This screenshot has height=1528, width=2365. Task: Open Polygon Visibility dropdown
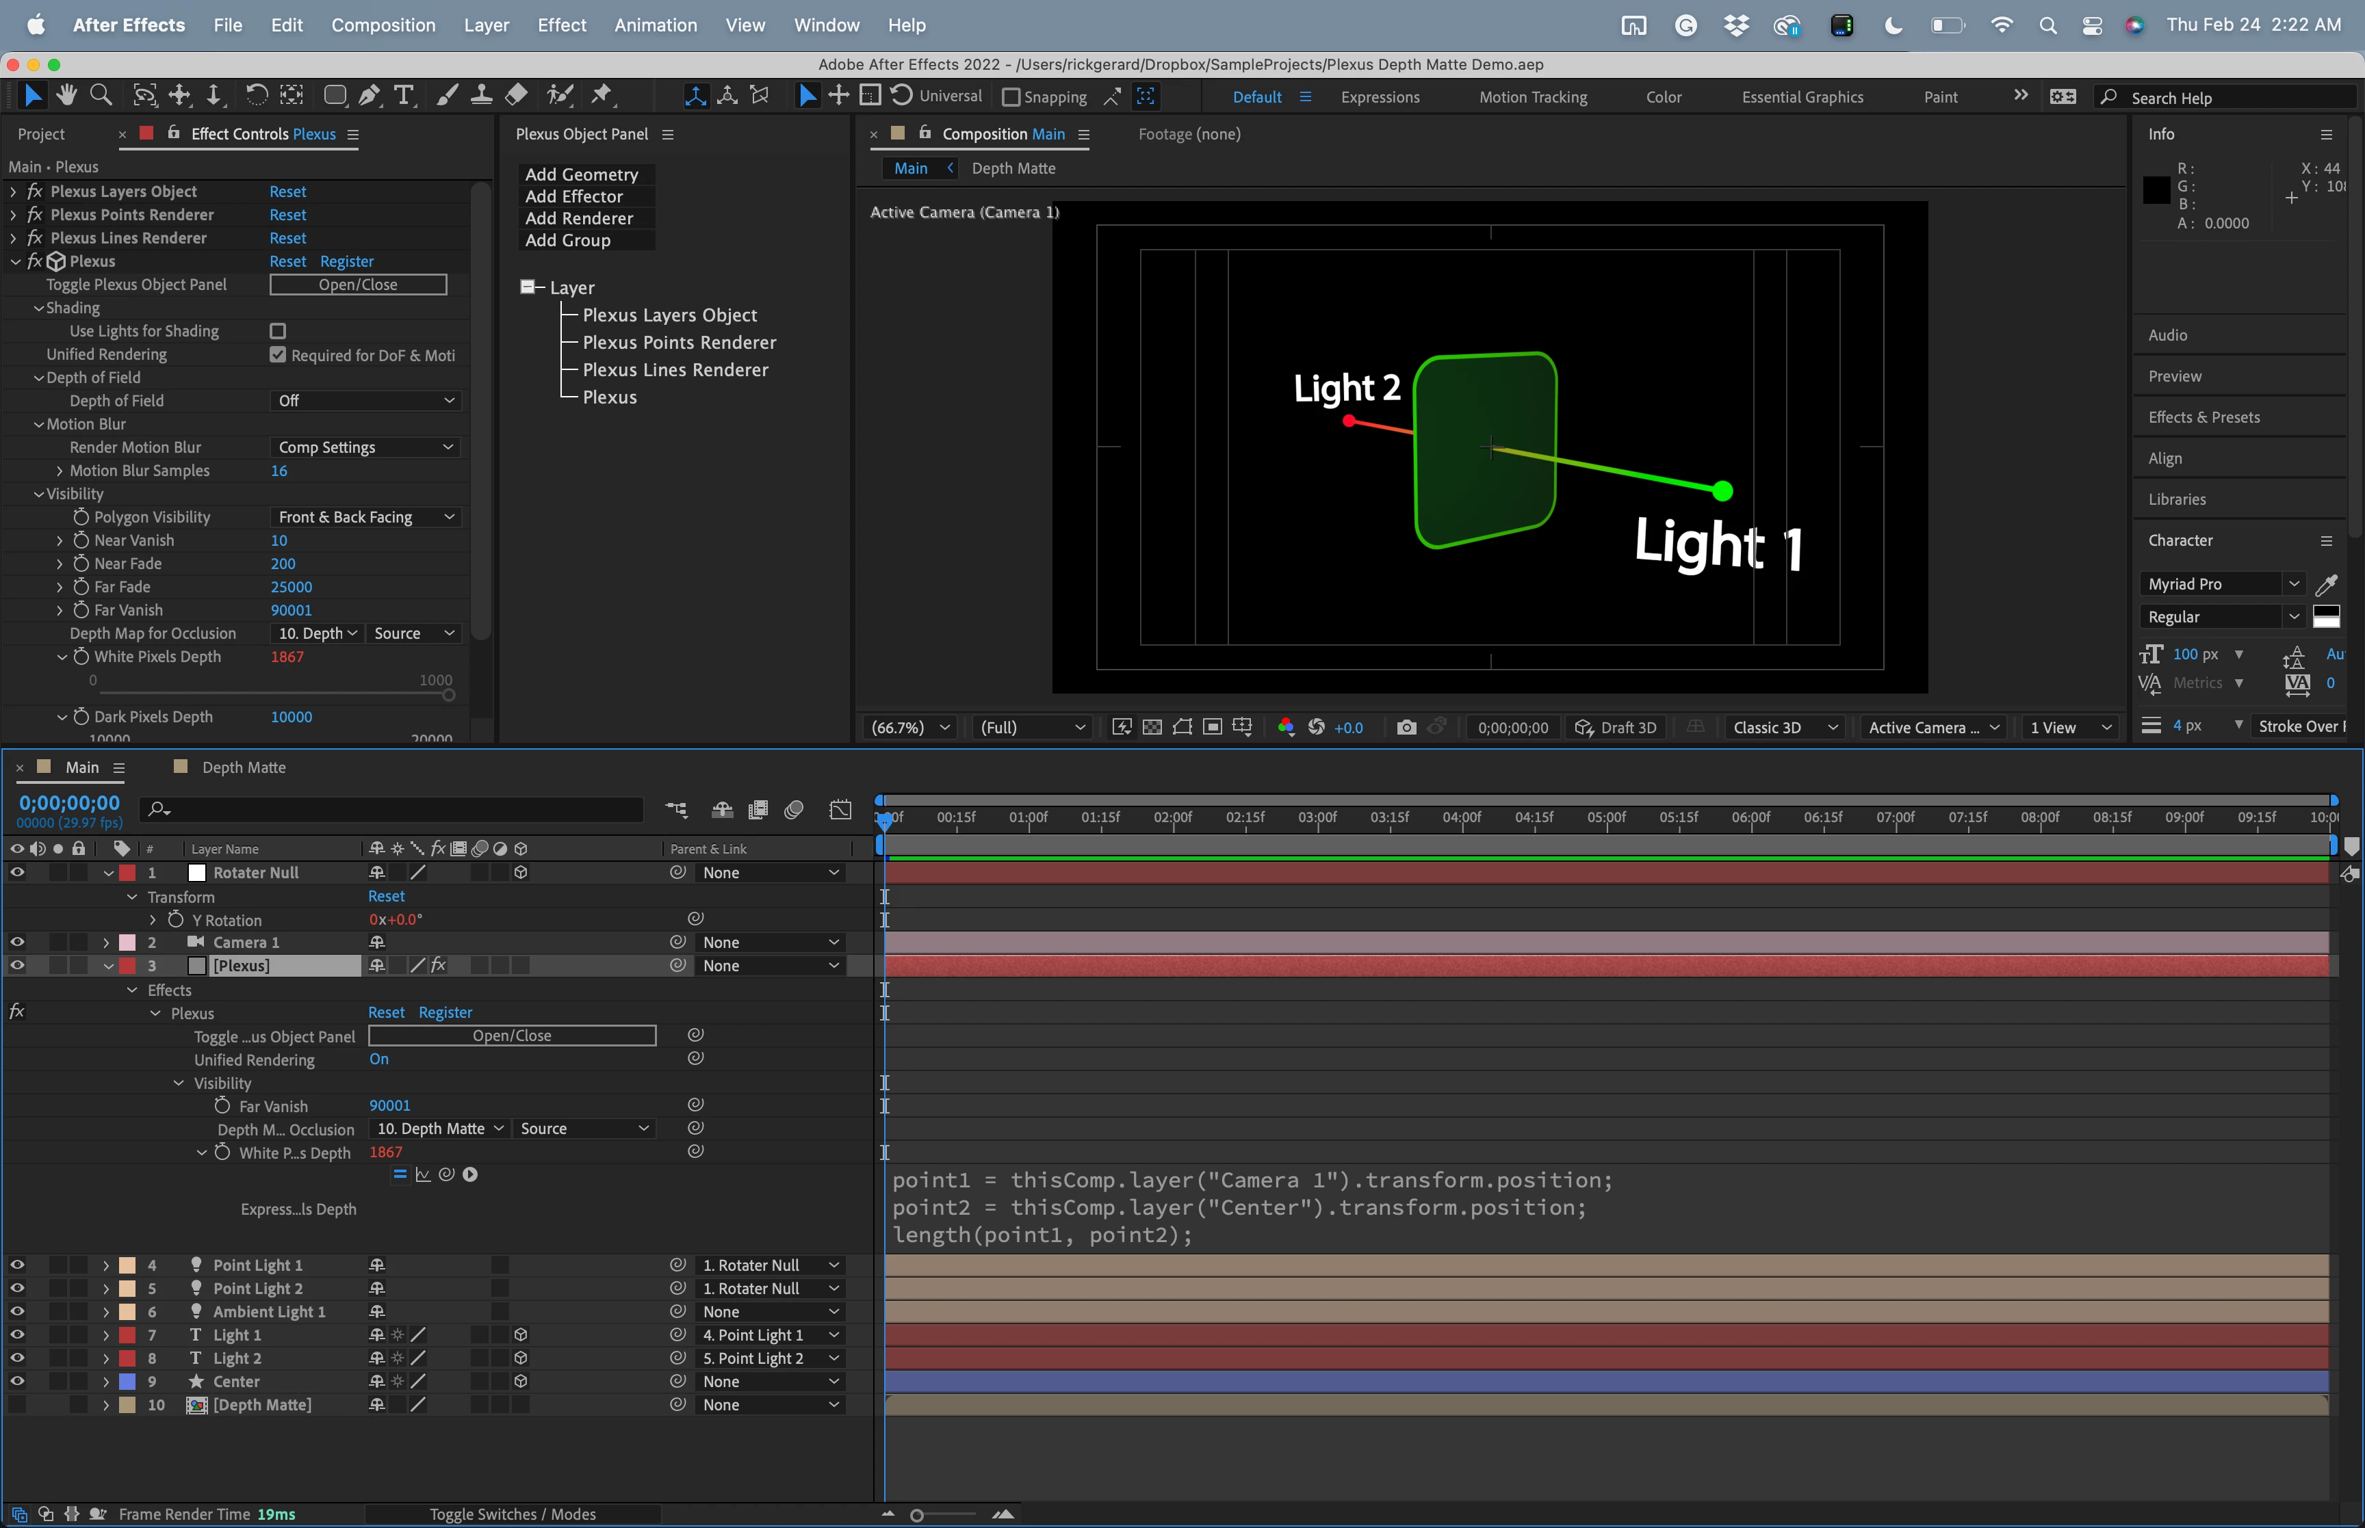(365, 517)
